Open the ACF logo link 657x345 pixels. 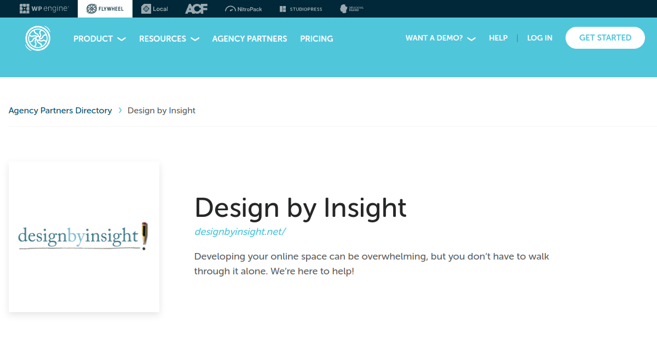pyautogui.click(x=196, y=9)
